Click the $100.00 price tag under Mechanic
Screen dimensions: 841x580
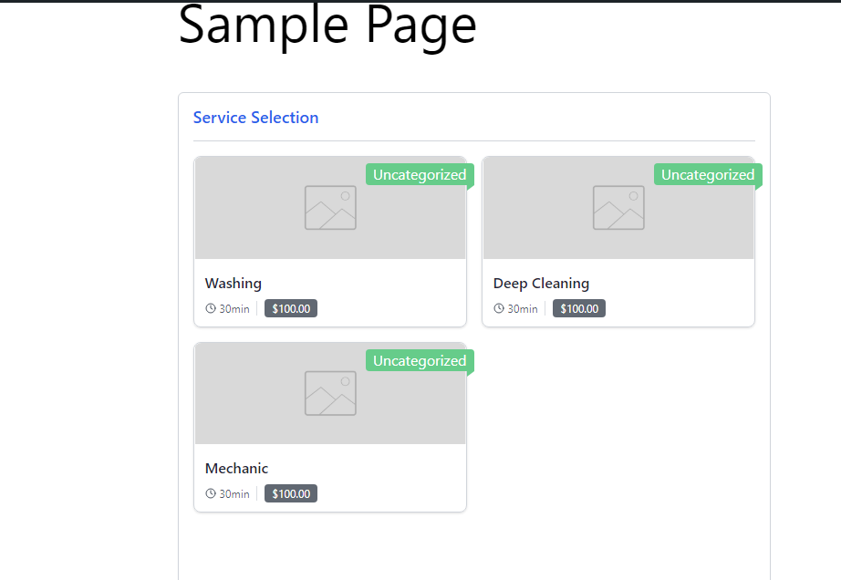[x=291, y=493]
